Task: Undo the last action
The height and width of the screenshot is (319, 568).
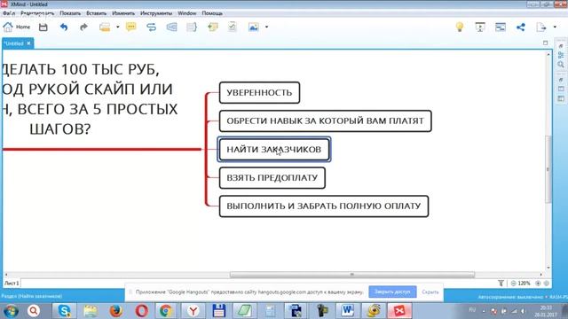Action: point(64,27)
